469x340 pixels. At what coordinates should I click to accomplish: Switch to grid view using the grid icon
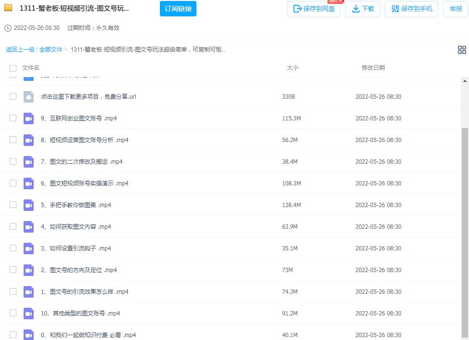(462, 50)
